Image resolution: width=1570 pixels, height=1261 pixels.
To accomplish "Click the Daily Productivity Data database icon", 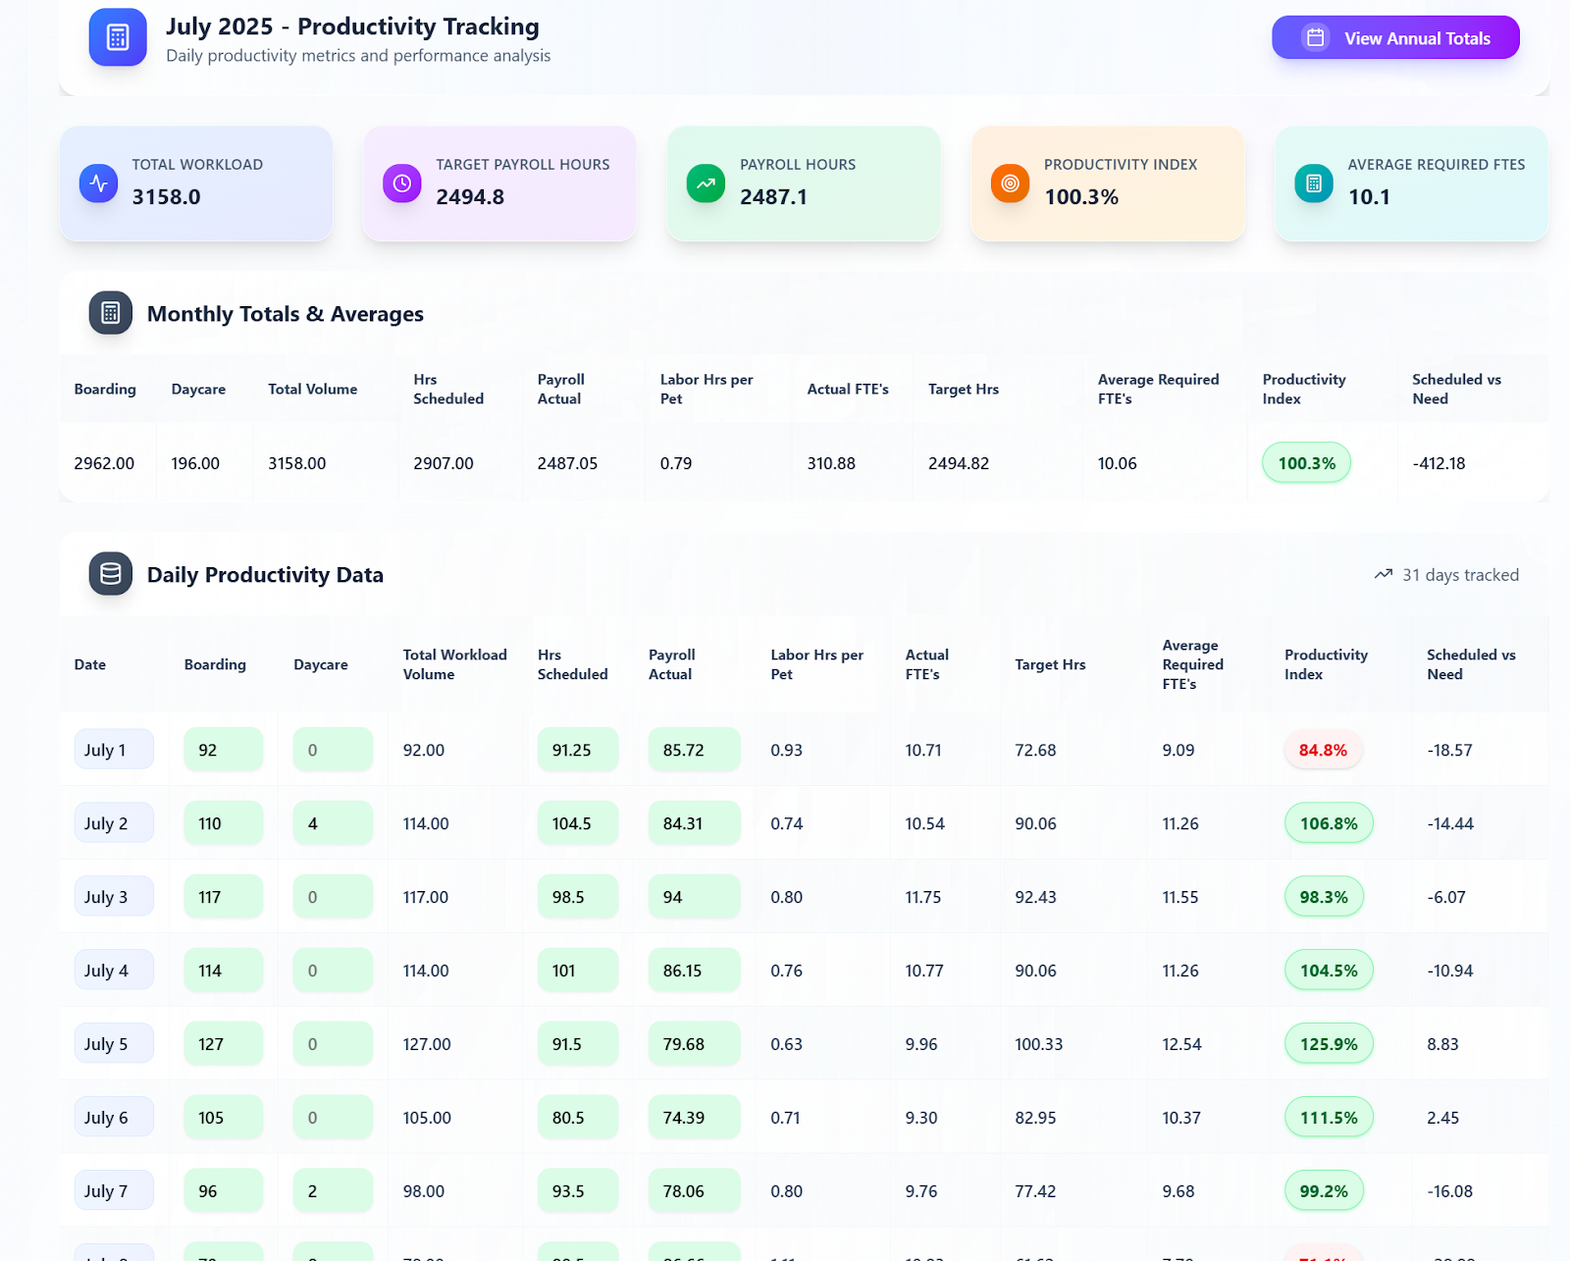I will [111, 574].
